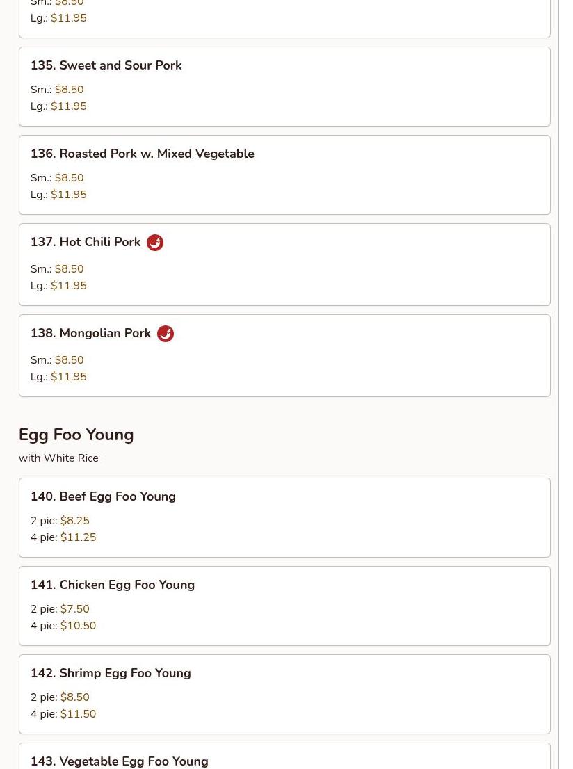Choose the 137. Hot Chili Pork title

pos(86,242)
